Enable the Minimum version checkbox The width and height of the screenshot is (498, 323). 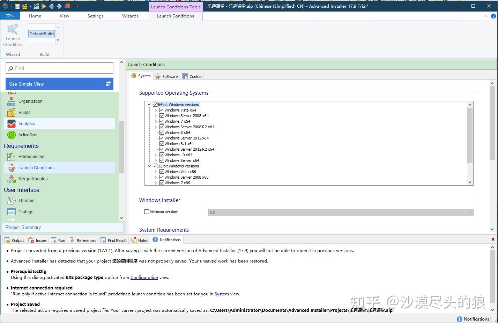click(x=147, y=212)
